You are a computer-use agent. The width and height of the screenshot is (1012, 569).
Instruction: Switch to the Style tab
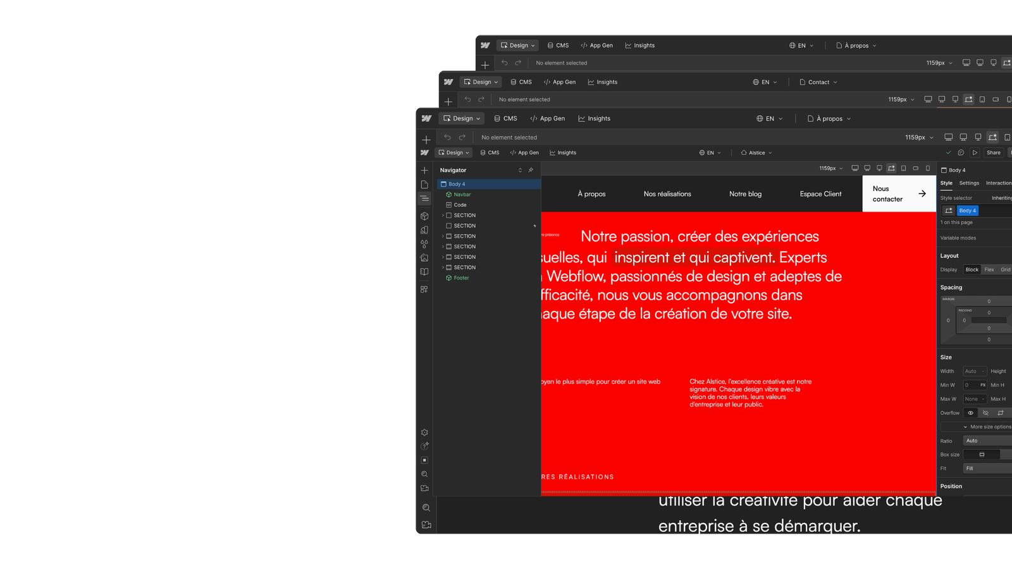946,183
